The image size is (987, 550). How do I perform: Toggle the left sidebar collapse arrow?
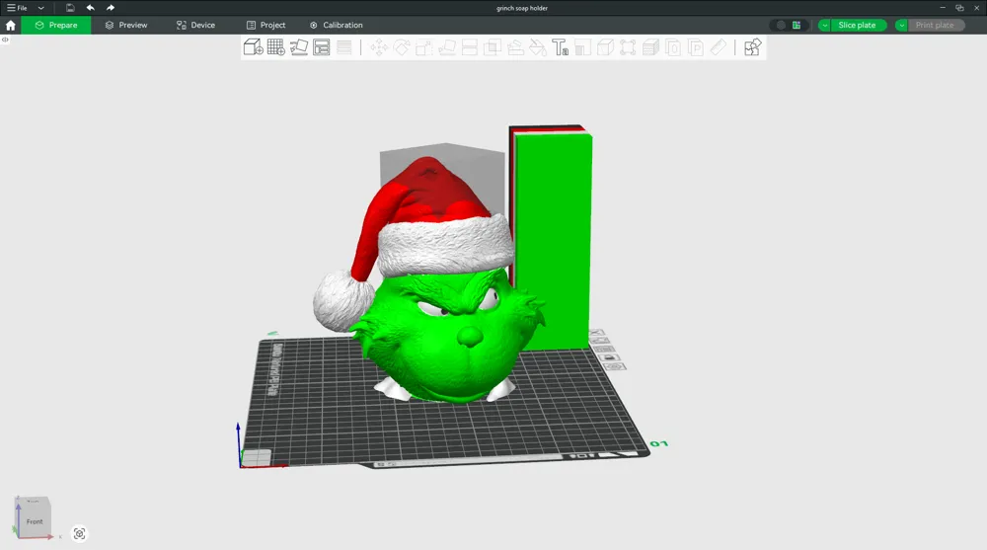click(5, 39)
